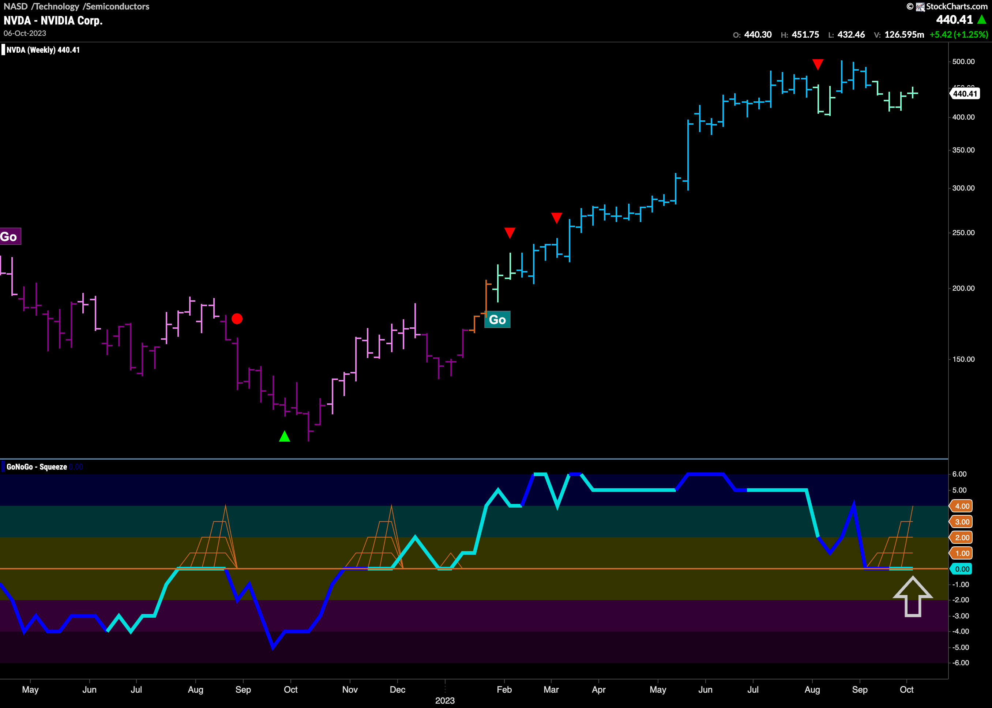992x708 pixels.
Task: Click the high price value 451.75
Action: coord(805,34)
